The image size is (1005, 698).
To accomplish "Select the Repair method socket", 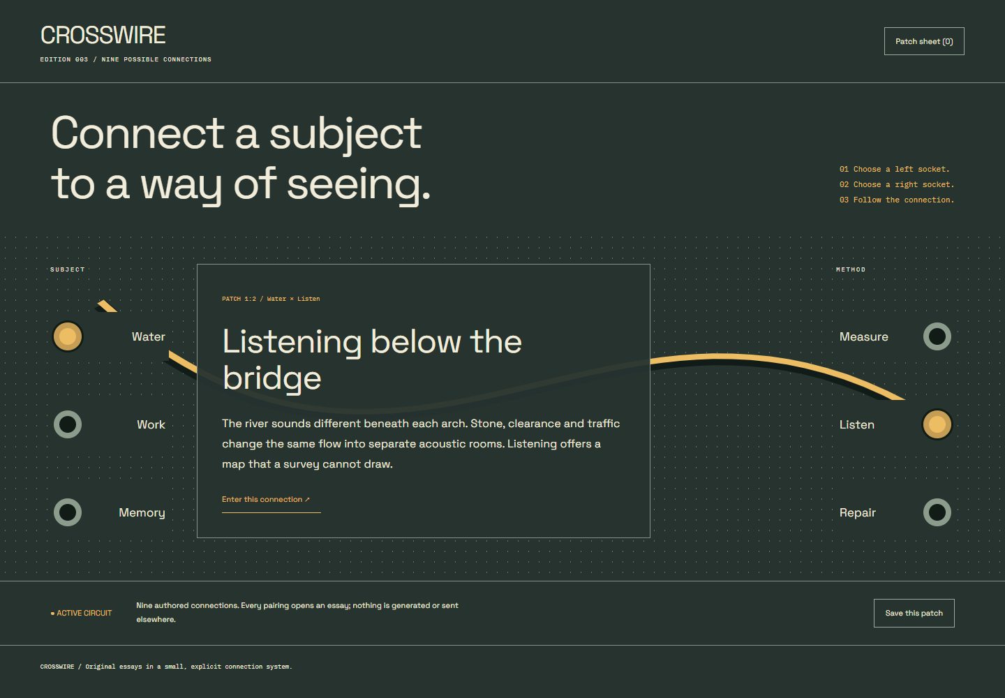I will 937,512.
